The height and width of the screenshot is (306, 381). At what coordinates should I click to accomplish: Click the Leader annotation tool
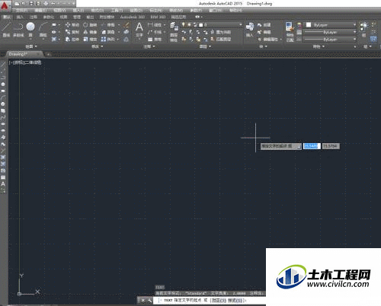[155, 32]
